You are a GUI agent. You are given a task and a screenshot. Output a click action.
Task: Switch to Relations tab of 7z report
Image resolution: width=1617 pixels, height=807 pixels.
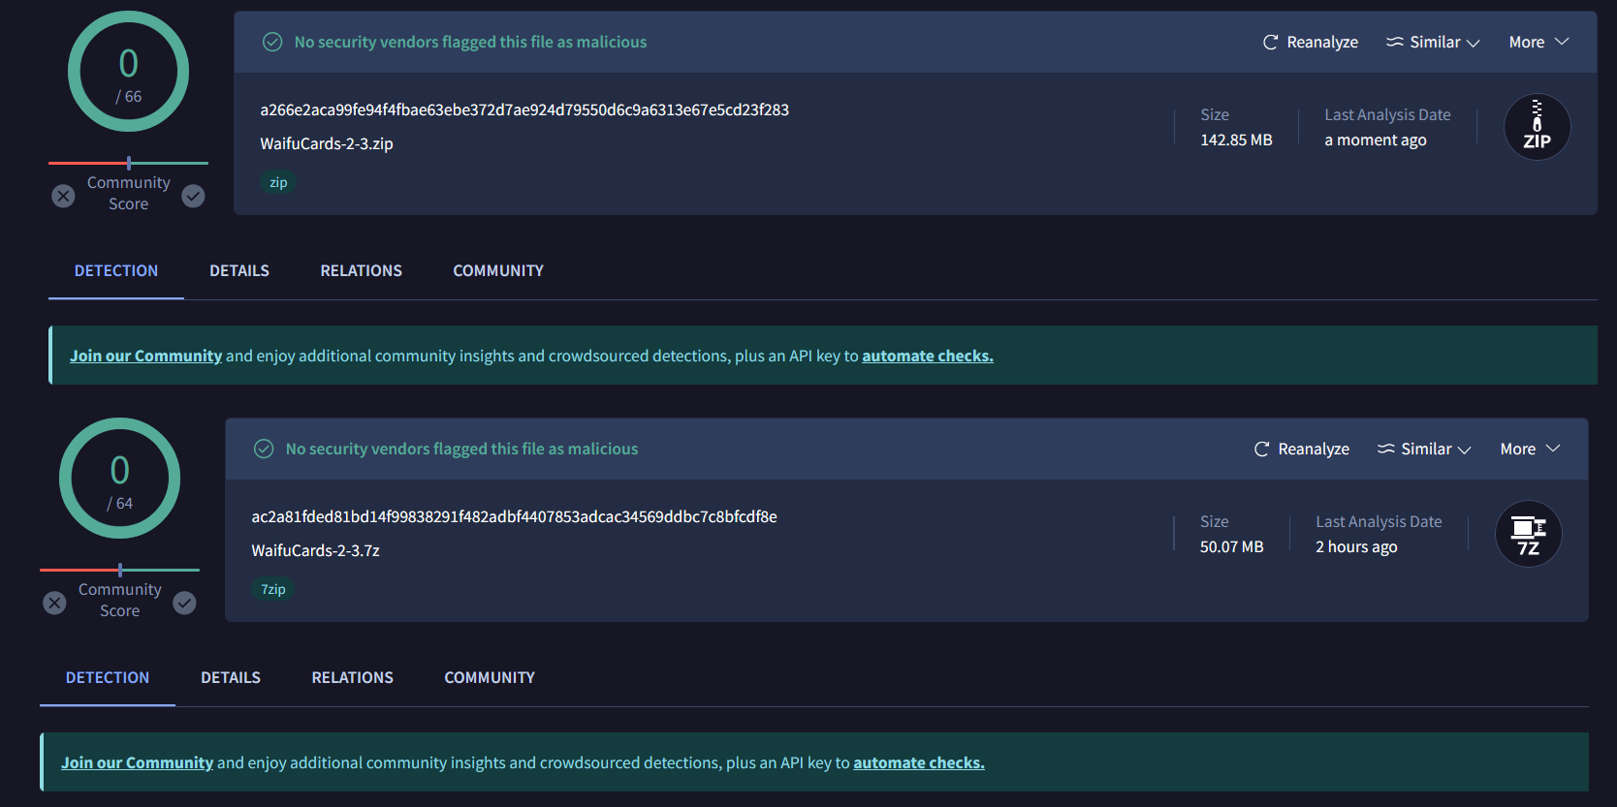[x=352, y=677]
